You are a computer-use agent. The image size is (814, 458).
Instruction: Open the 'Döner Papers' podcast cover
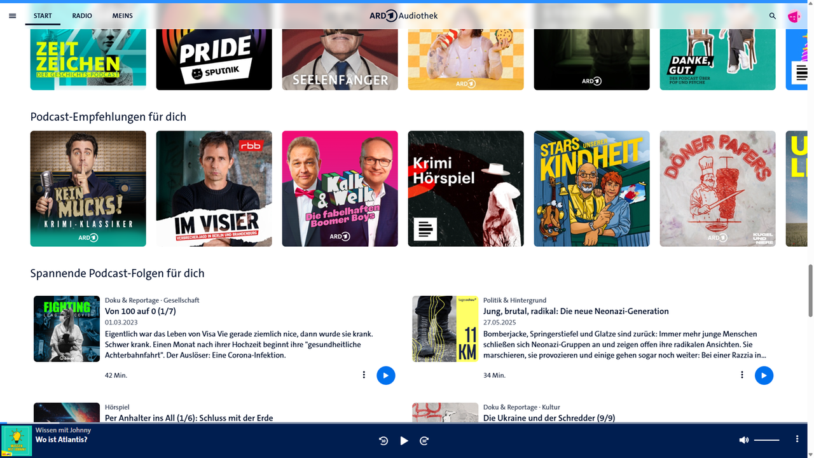(x=718, y=189)
